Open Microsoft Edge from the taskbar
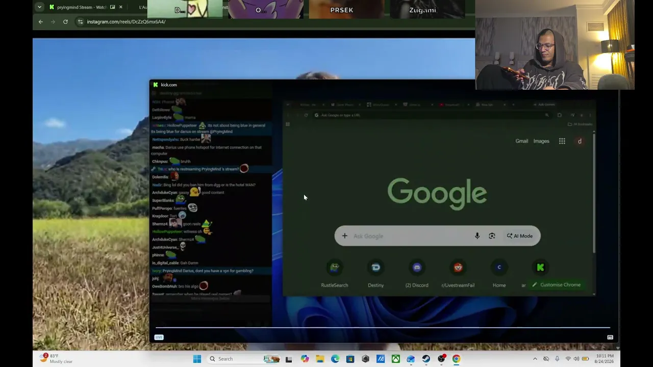 coord(335,359)
